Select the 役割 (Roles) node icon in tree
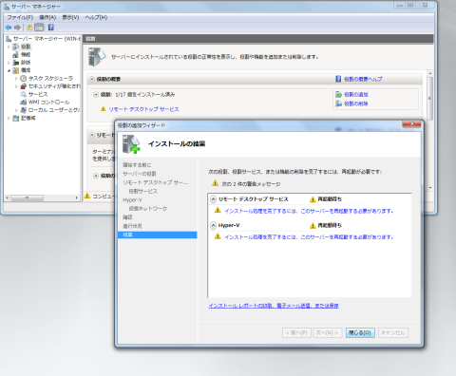This screenshot has width=456, height=376. (x=16, y=47)
